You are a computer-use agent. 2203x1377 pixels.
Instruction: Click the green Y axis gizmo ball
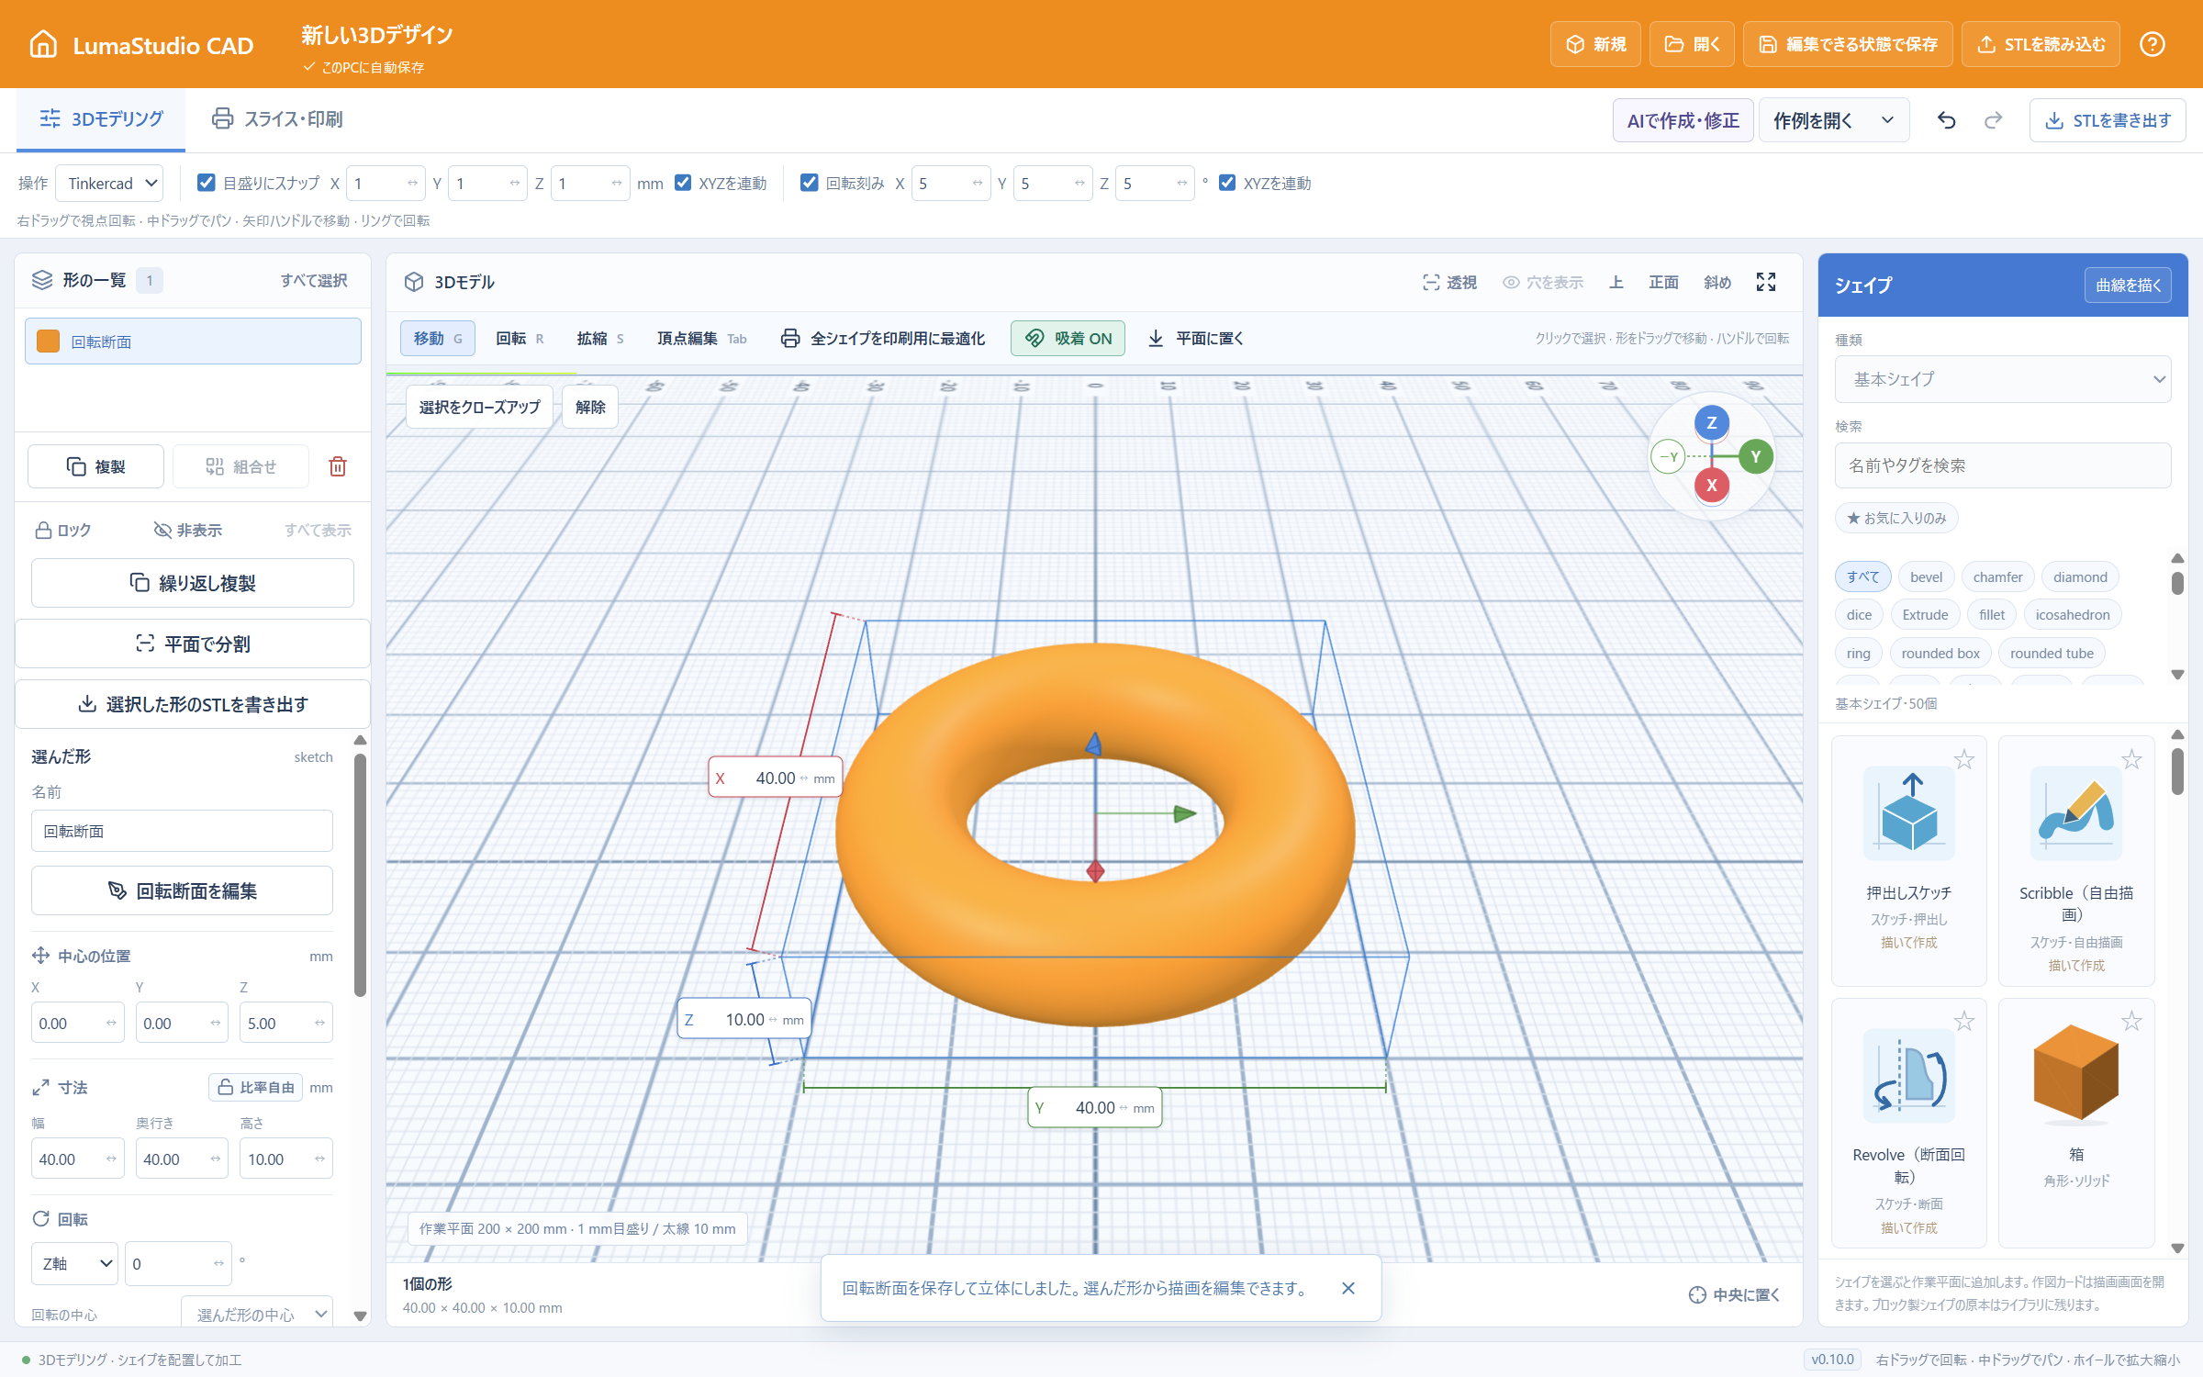pos(1755,456)
